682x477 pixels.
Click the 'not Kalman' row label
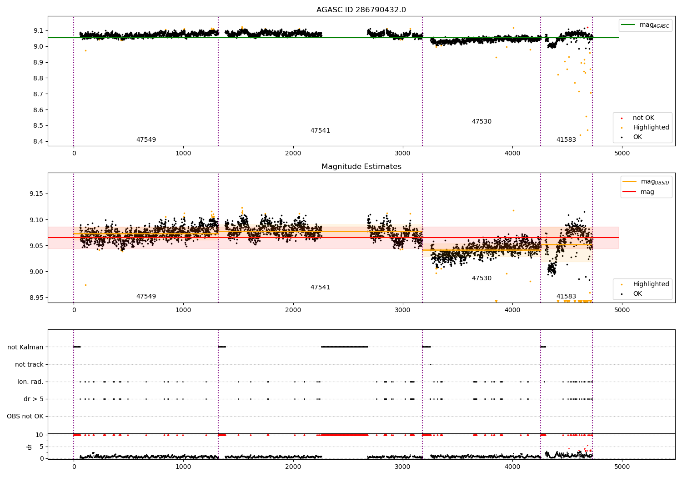click(x=25, y=348)
